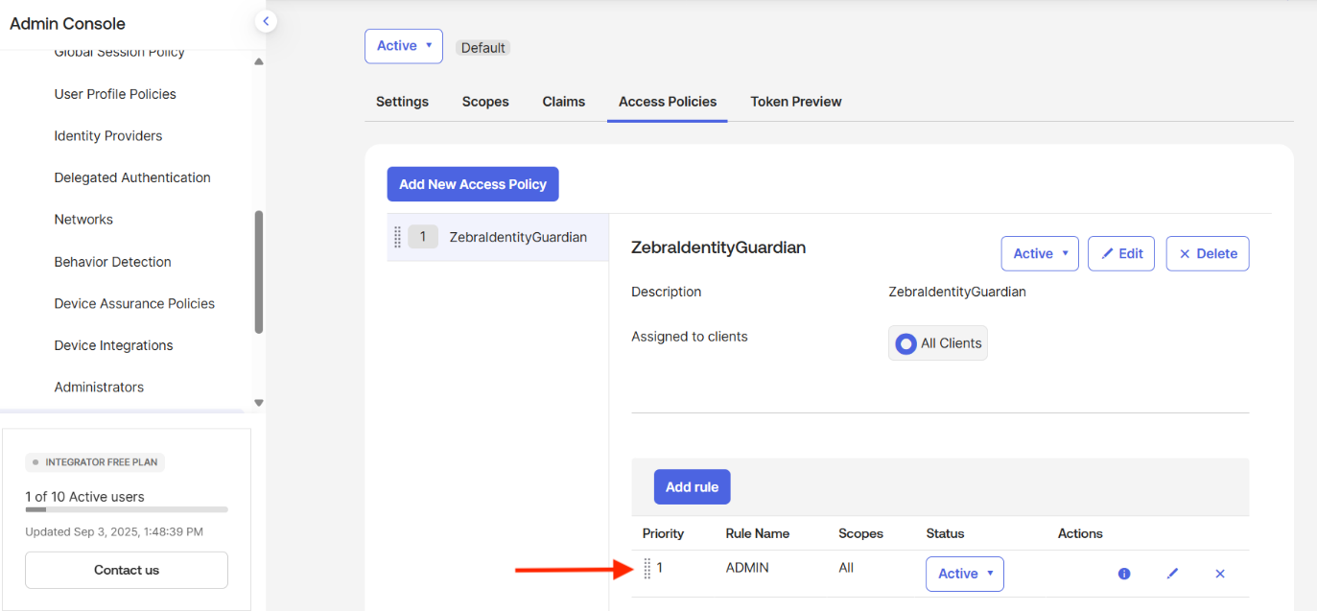Open the policy Active status dropdown

pos(1039,254)
